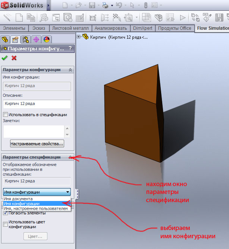
Task: Select 'Имя, настроенное пользователем' option
Action: [x=36, y=208]
